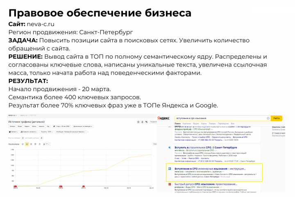The width and height of the screenshot is (295, 197).
Task: Click the share icon before the Сохранить button
Action: [x=146, y=122]
